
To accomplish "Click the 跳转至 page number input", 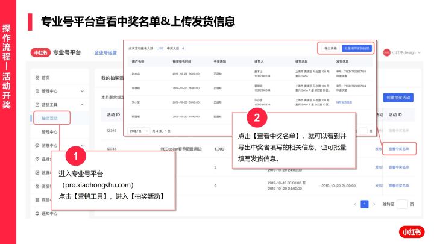I will tap(402, 204).
